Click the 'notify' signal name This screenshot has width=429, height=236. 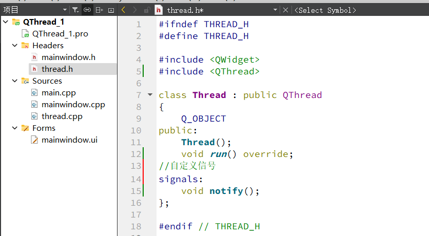pos(226,191)
